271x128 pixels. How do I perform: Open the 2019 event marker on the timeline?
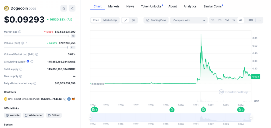click(x=172, y=109)
